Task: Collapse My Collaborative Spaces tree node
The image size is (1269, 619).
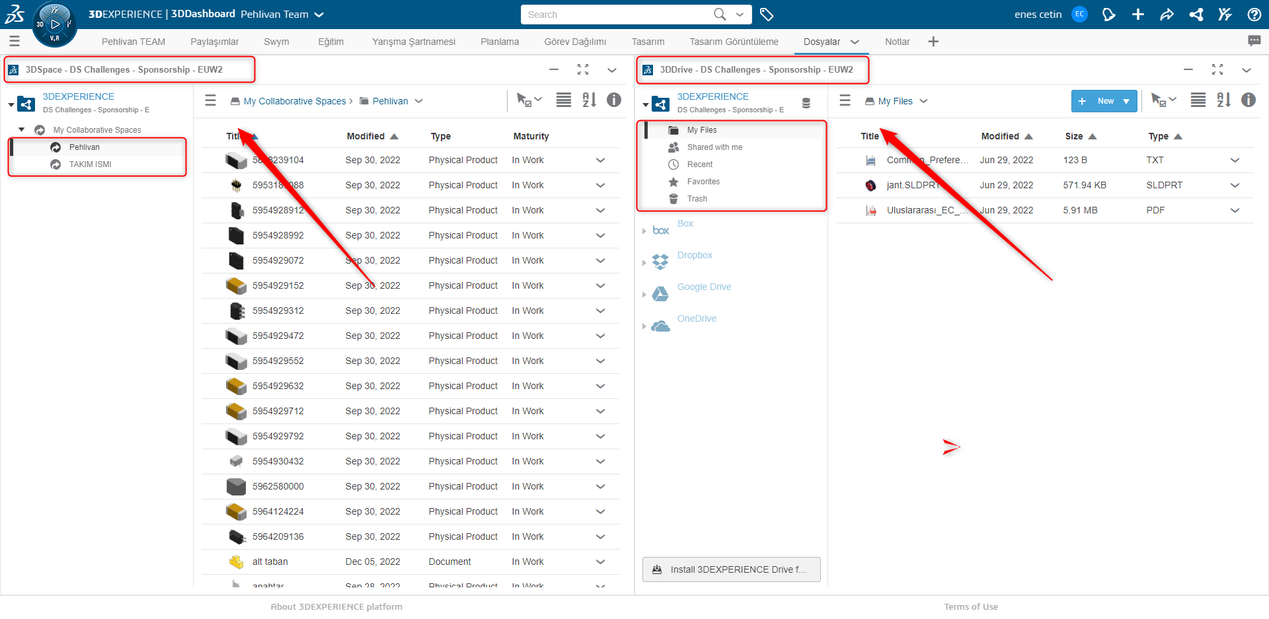Action: [22, 129]
